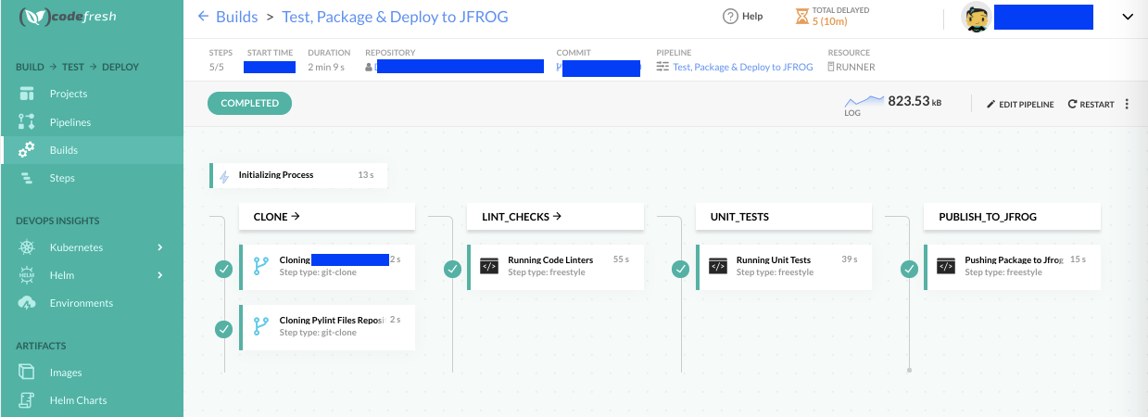Viewport: 1148px width, 417px height.
Task: Click the Images sidebar icon
Action: pos(27,373)
